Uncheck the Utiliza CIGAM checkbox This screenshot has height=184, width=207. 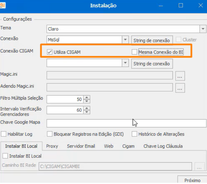click(x=50, y=52)
